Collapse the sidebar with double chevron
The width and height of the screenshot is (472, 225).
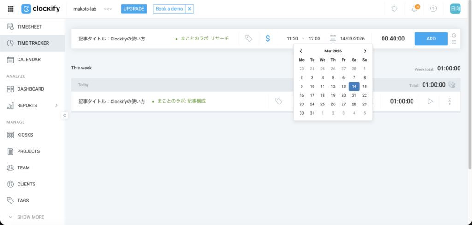[65, 115]
